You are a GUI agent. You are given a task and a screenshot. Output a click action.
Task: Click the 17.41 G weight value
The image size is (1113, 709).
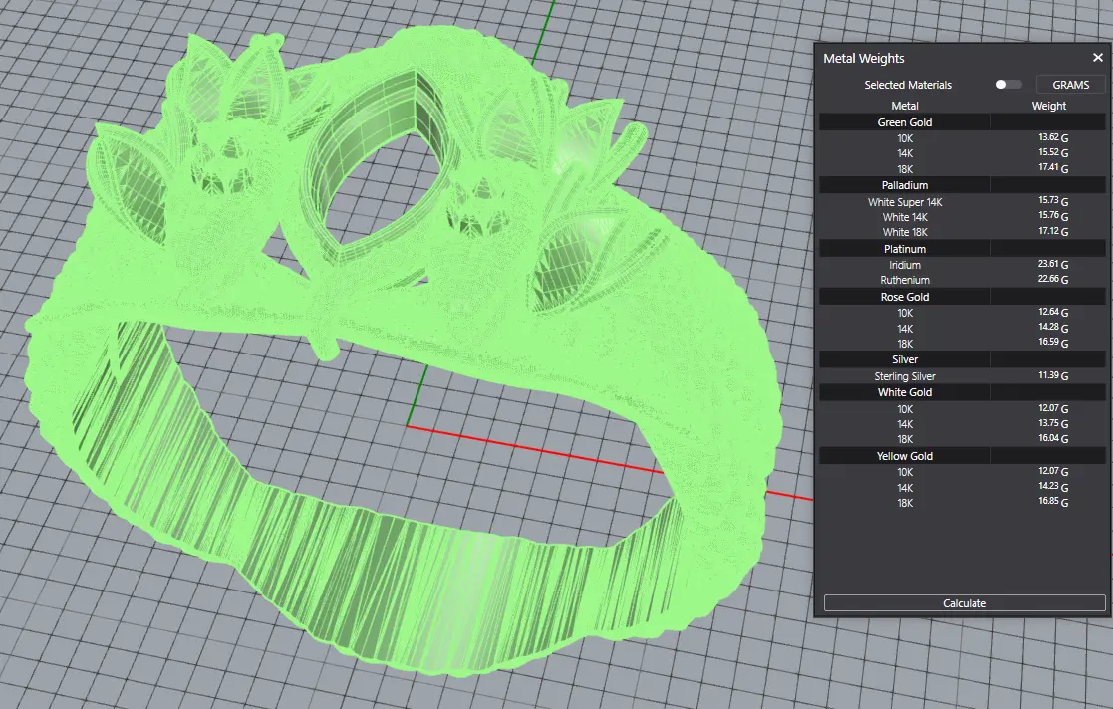(1053, 169)
